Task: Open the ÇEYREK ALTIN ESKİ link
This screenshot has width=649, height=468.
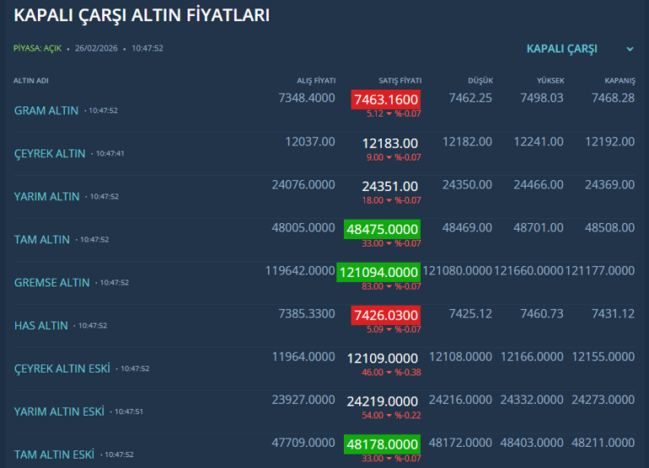Action: pyautogui.click(x=62, y=368)
